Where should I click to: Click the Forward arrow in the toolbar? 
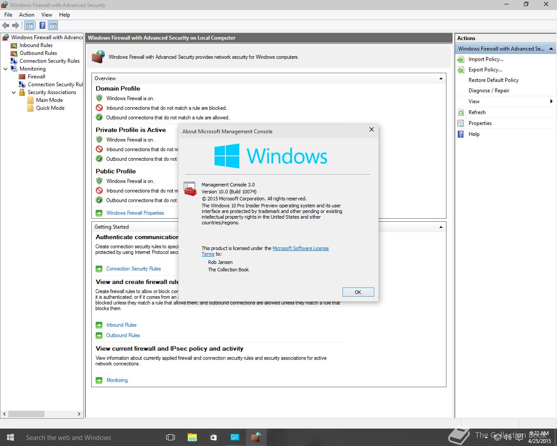pyautogui.click(x=16, y=26)
